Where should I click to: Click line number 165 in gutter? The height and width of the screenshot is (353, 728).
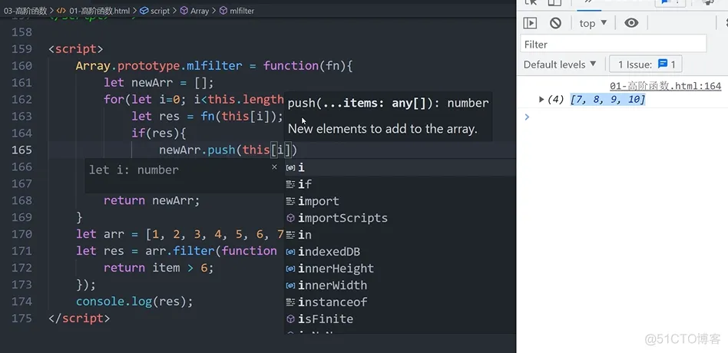pyautogui.click(x=22, y=150)
